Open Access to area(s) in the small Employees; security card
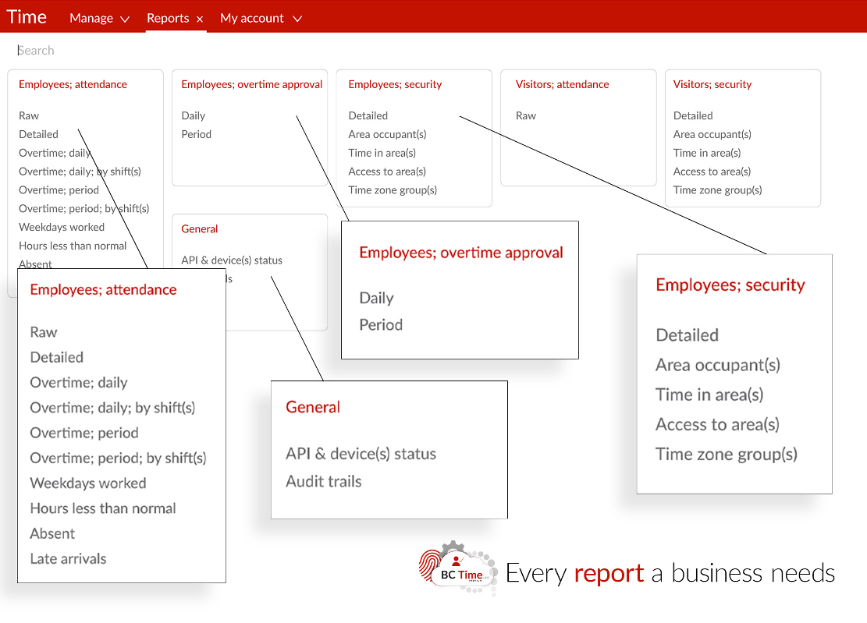Image resolution: width=867 pixels, height=623 pixels. pyautogui.click(x=386, y=172)
